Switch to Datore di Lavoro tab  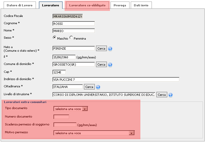click(x=20, y=5)
